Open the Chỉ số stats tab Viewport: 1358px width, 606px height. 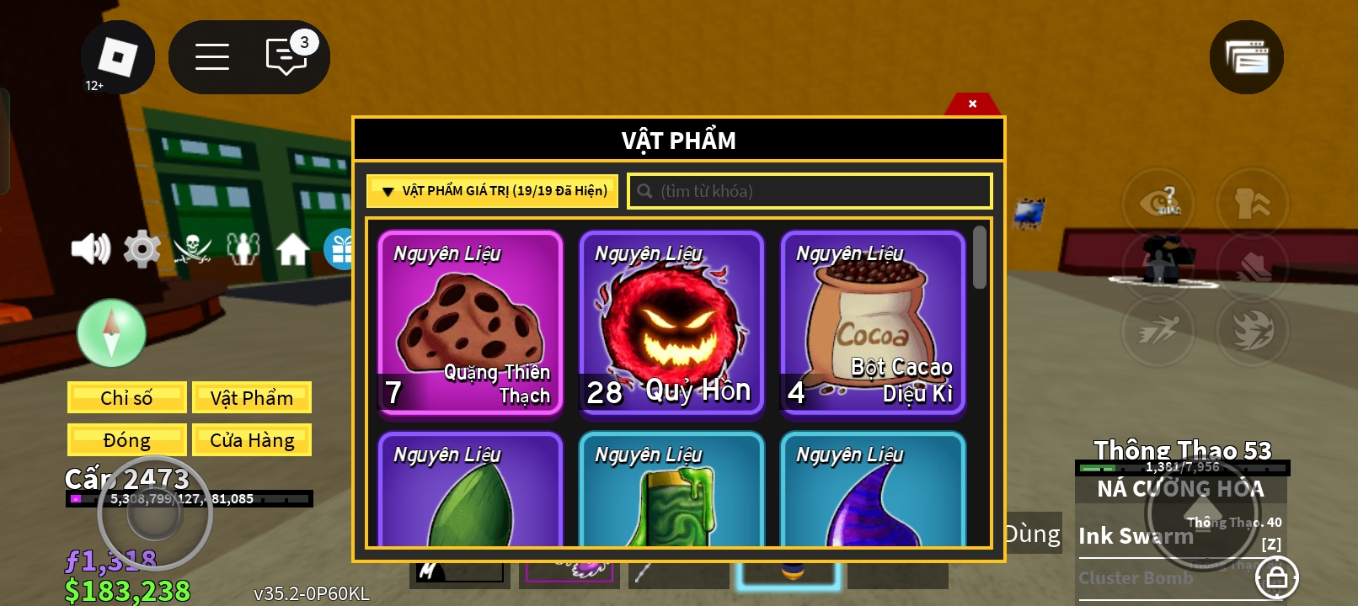pos(127,397)
